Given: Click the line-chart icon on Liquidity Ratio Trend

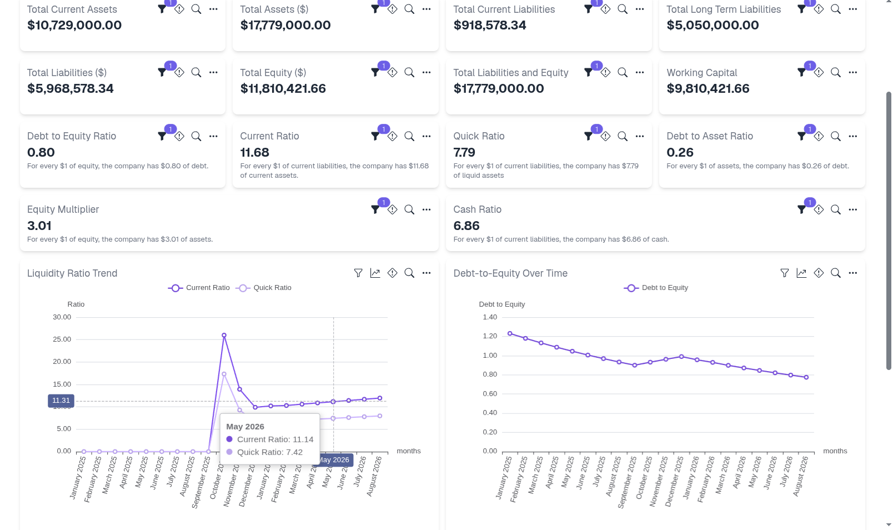Looking at the screenshot, I should click(375, 273).
